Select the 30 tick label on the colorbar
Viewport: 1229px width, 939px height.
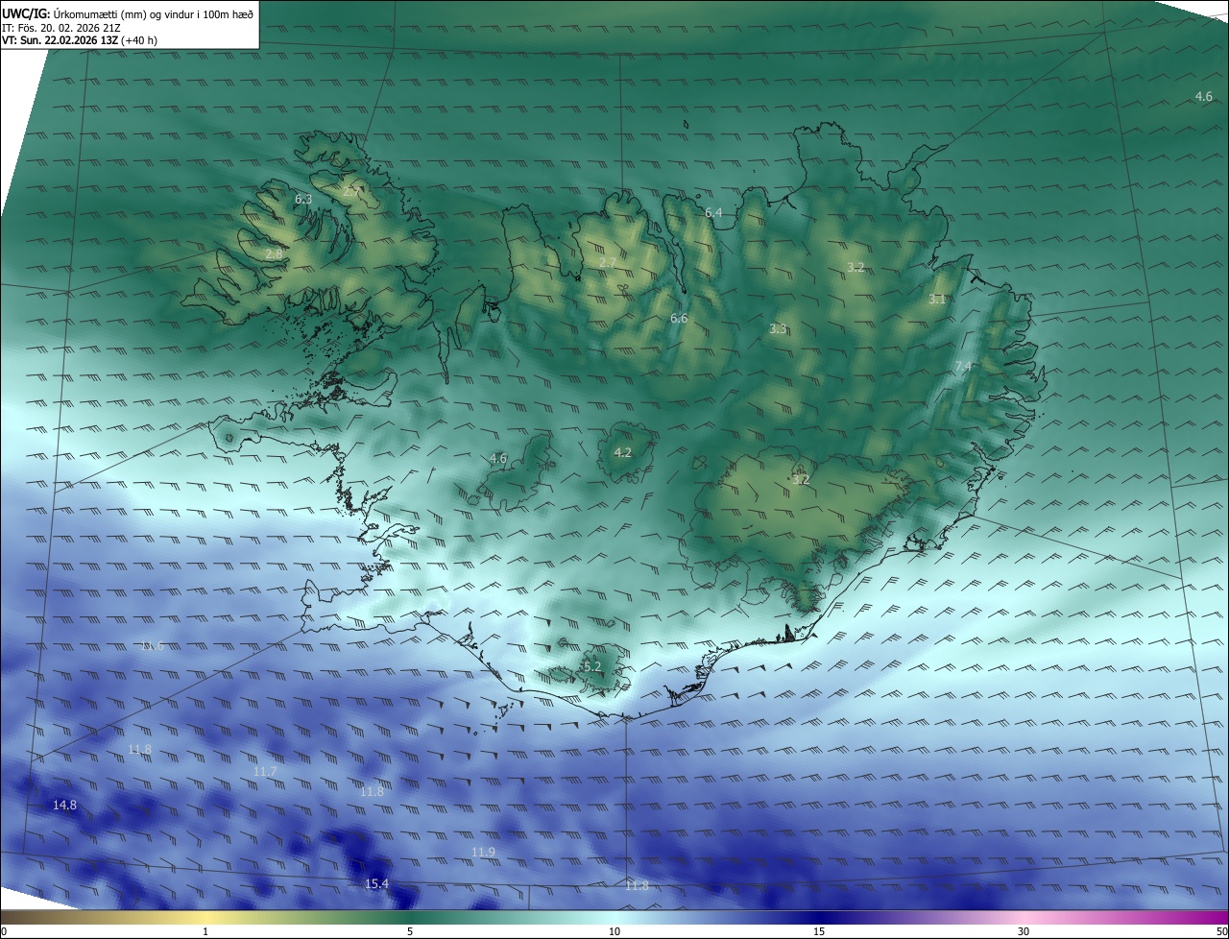pos(1024,931)
